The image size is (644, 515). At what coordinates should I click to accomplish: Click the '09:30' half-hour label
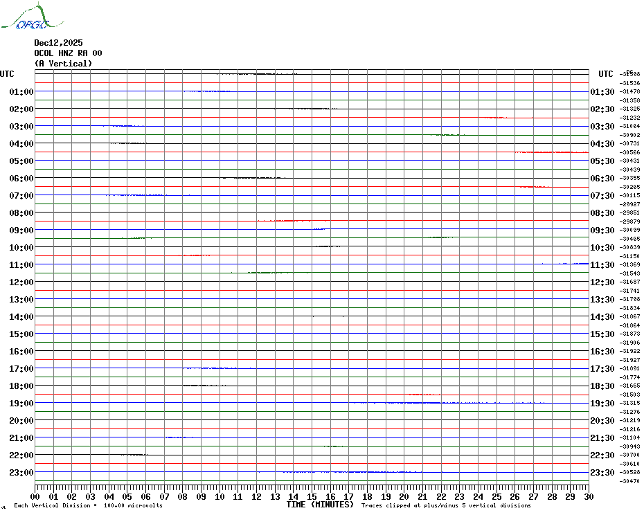[x=602, y=230]
